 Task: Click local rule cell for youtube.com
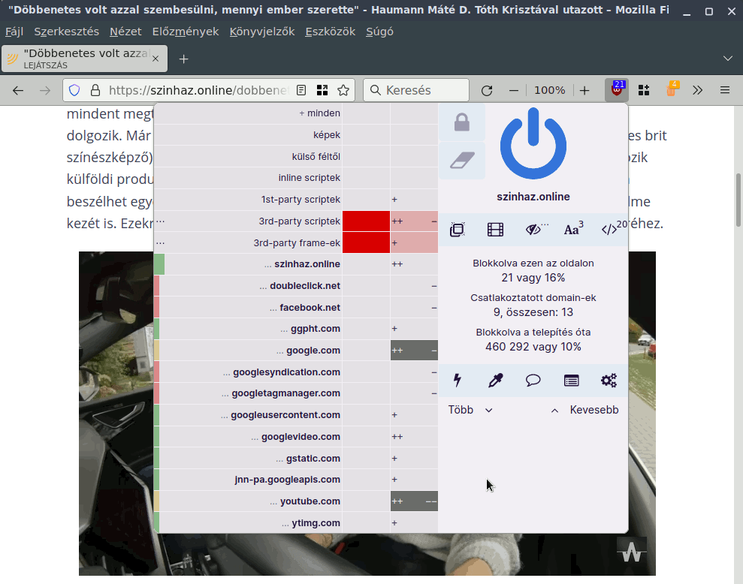(x=414, y=501)
